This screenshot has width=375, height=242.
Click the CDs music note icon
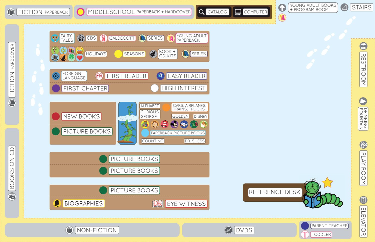tap(81, 38)
